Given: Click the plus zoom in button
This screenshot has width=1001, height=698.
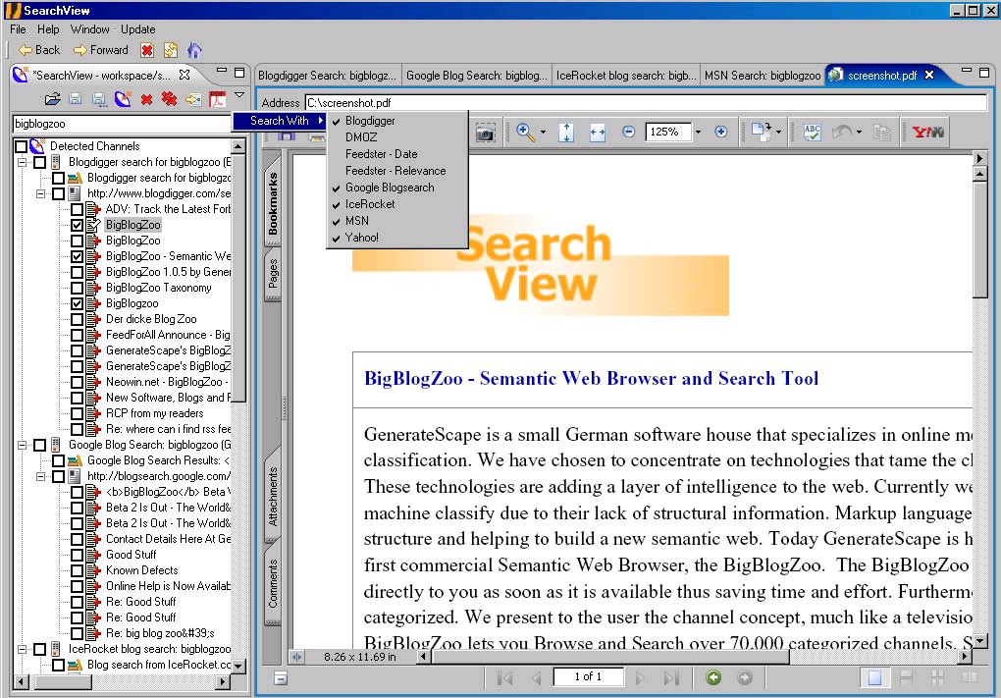Looking at the screenshot, I should pos(720,132).
